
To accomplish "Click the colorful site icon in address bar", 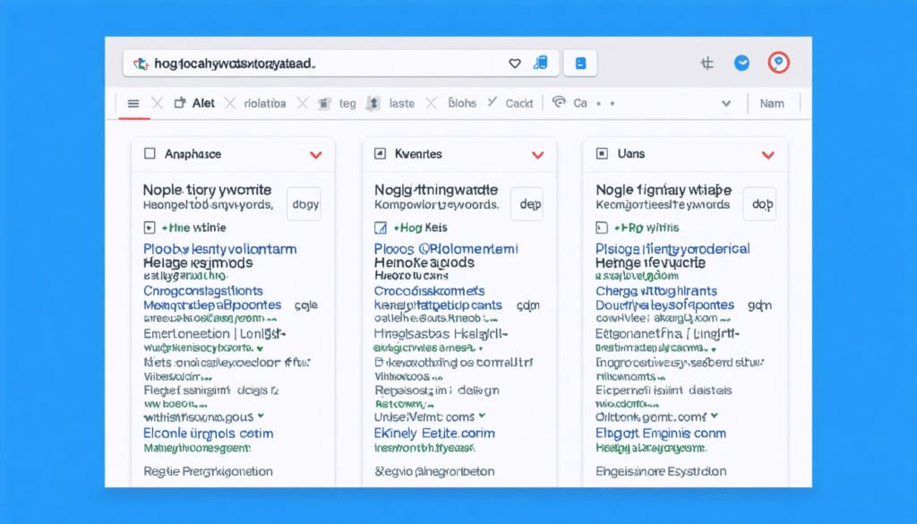I will point(141,64).
